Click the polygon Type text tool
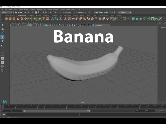The width and height of the screenshot is (166, 124). click(44, 19)
